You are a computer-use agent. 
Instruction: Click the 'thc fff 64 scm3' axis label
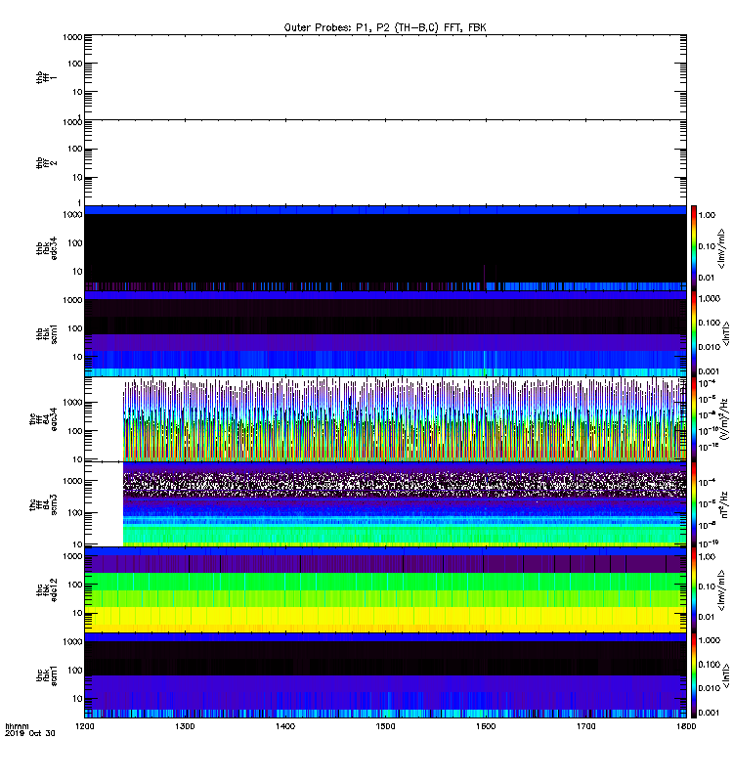[43, 504]
